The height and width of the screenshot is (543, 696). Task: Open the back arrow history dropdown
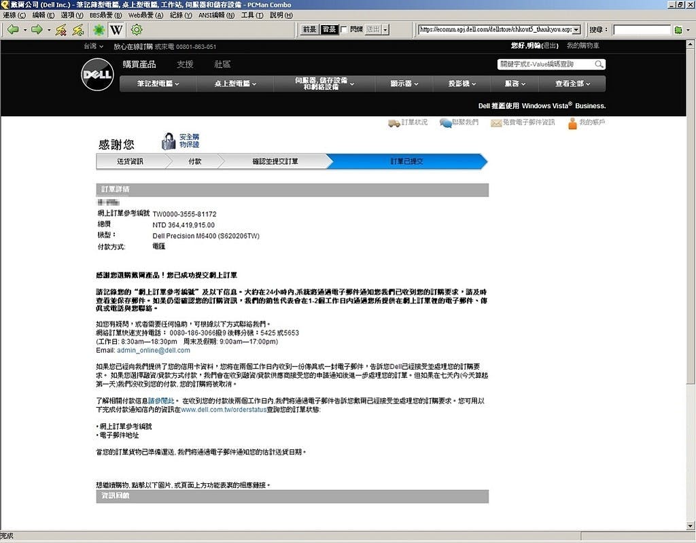(x=25, y=30)
